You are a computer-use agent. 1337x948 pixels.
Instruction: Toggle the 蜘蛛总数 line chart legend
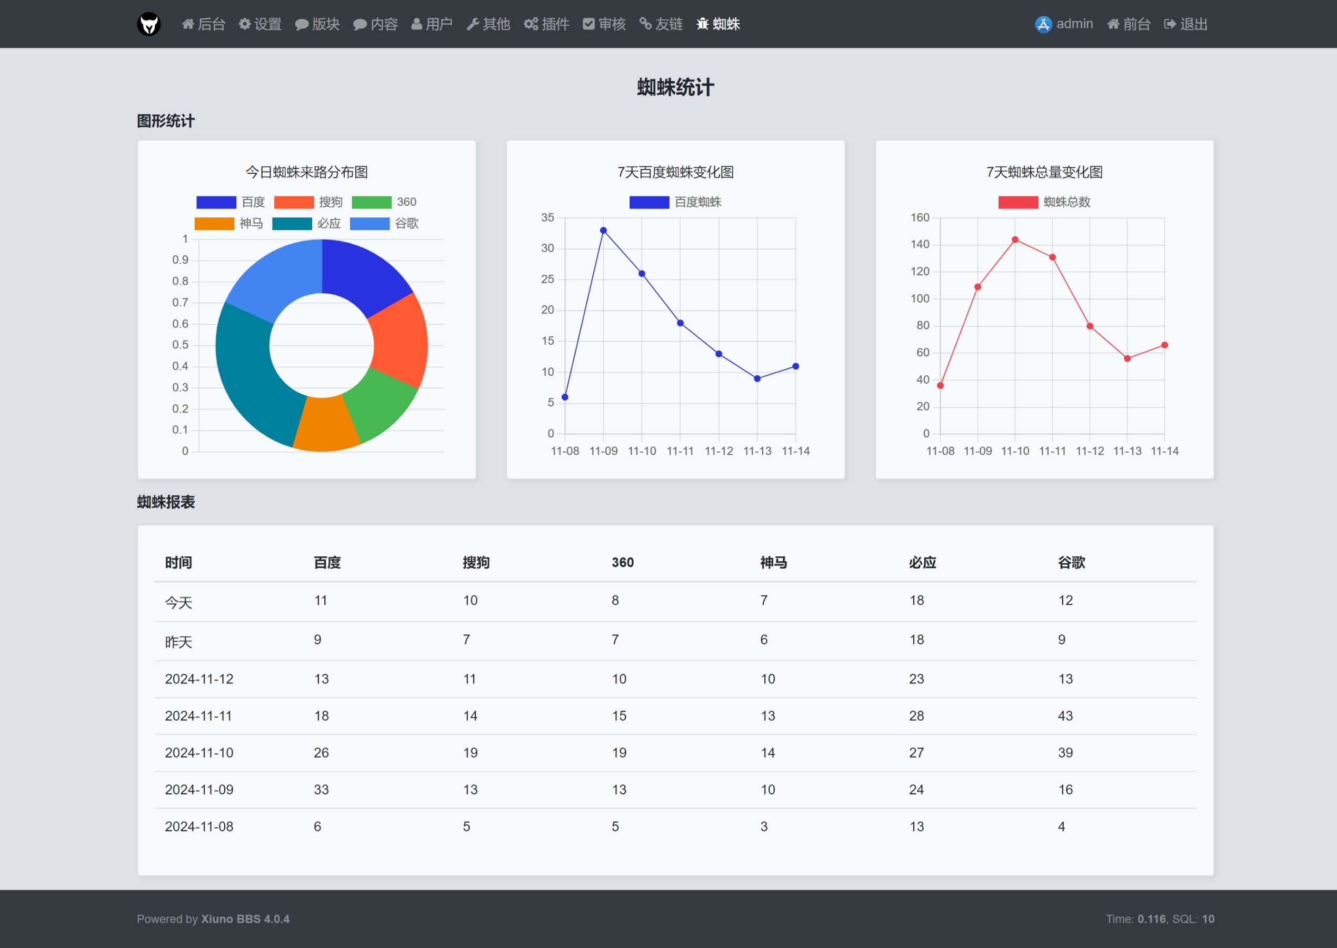1018,202
